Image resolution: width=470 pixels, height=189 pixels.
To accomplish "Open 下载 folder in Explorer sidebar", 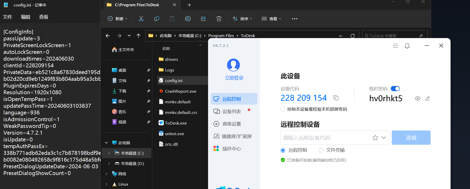I will [119, 91].
